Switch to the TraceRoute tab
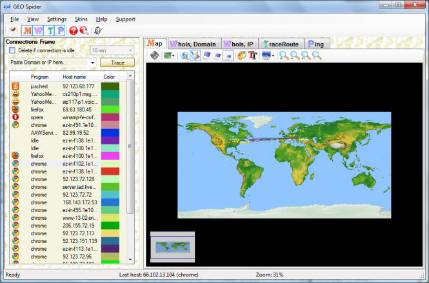 pos(281,44)
